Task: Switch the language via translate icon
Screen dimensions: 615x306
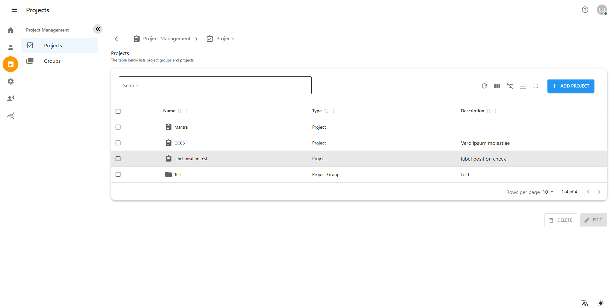Action: (x=584, y=302)
